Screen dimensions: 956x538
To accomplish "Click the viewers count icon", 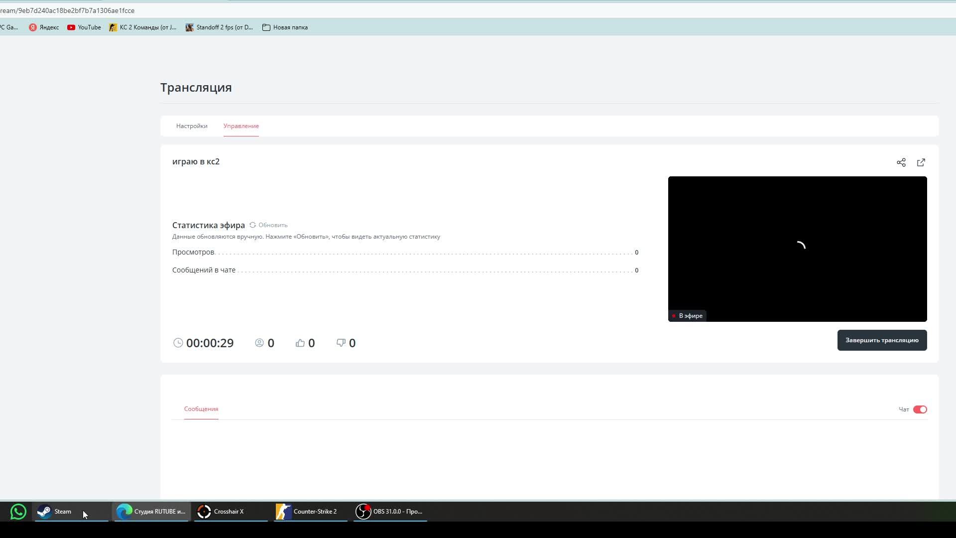I will tap(259, 343).
